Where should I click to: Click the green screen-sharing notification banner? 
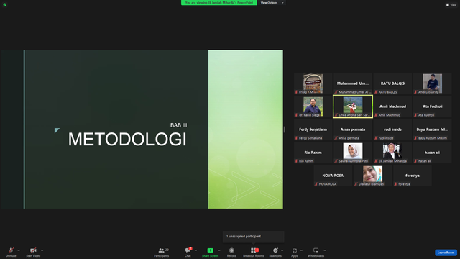[218, 3]
